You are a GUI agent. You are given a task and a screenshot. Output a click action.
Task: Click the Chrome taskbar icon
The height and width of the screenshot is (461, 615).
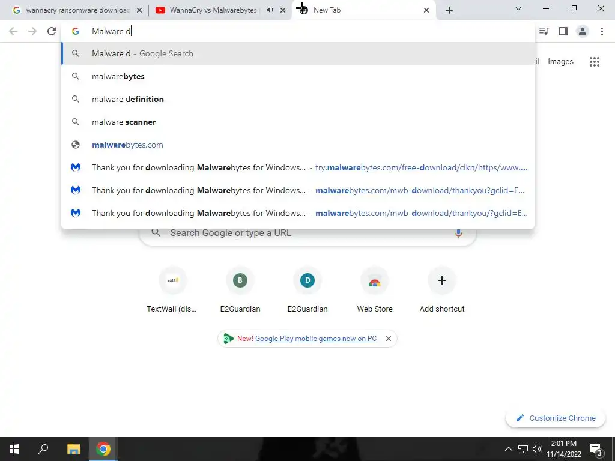(103, 449)
